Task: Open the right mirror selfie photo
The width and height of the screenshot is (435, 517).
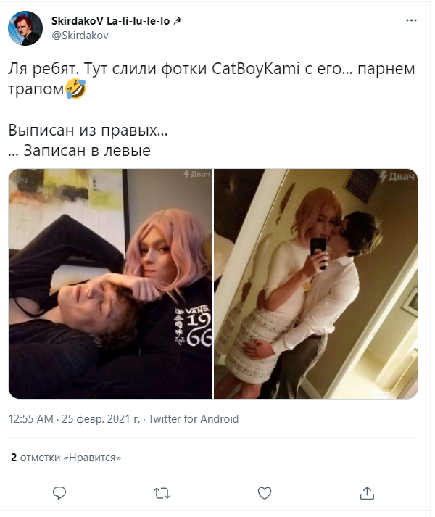Action: [316, 284]
